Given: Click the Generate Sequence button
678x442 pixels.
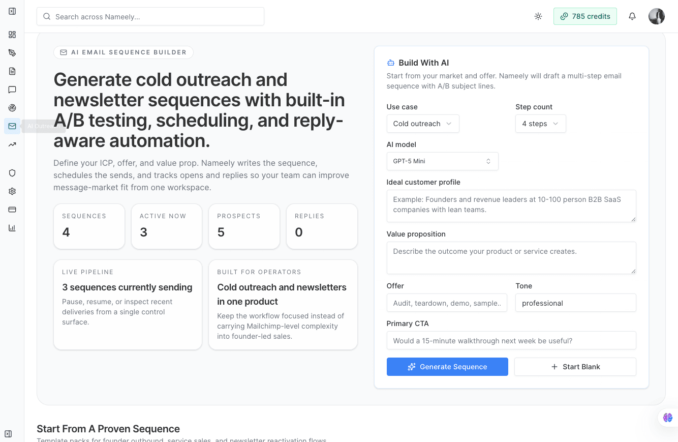Looking at the screenshot, I should click(x=447, y=367).
